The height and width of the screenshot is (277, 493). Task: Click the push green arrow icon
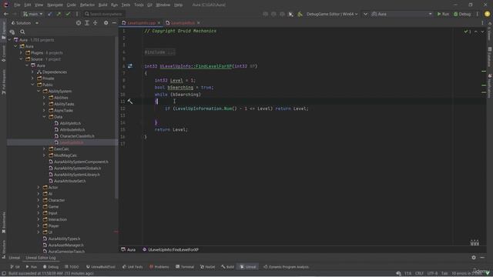click(59, 14)
